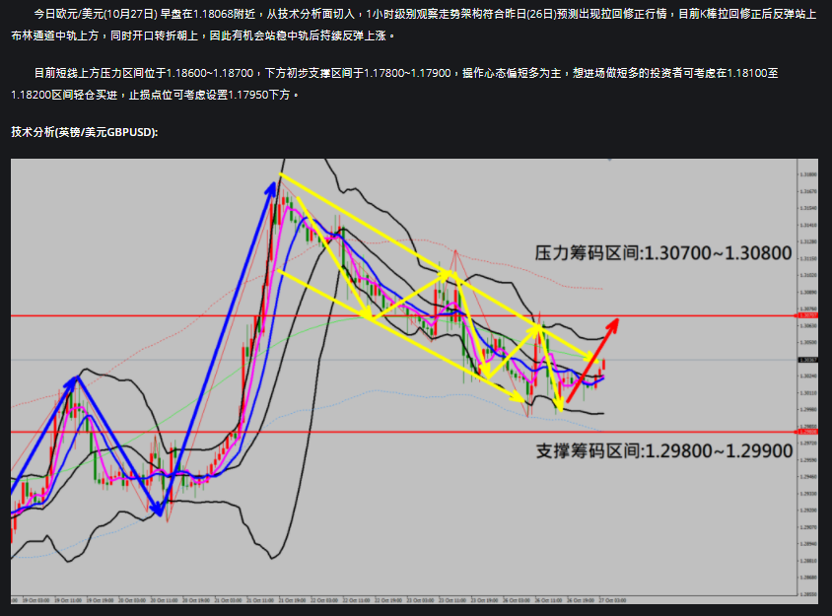This screenshot has height=616, width=832.
Task: Click the red '1.29808' support price tag
Action: tap(808, 432)
